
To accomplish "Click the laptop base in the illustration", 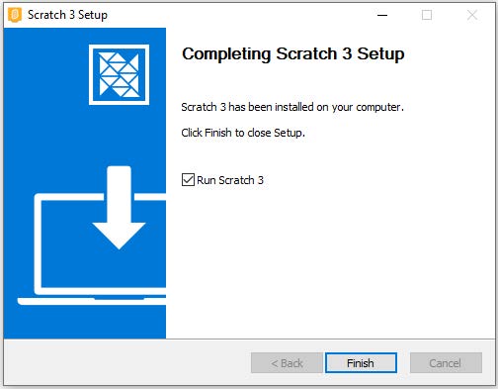I will coord(92,301).
